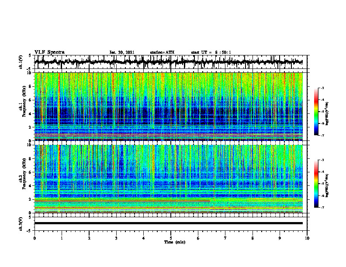
Task: Select the date text "Jan. 30, 2021"
Action: point(122,52)
